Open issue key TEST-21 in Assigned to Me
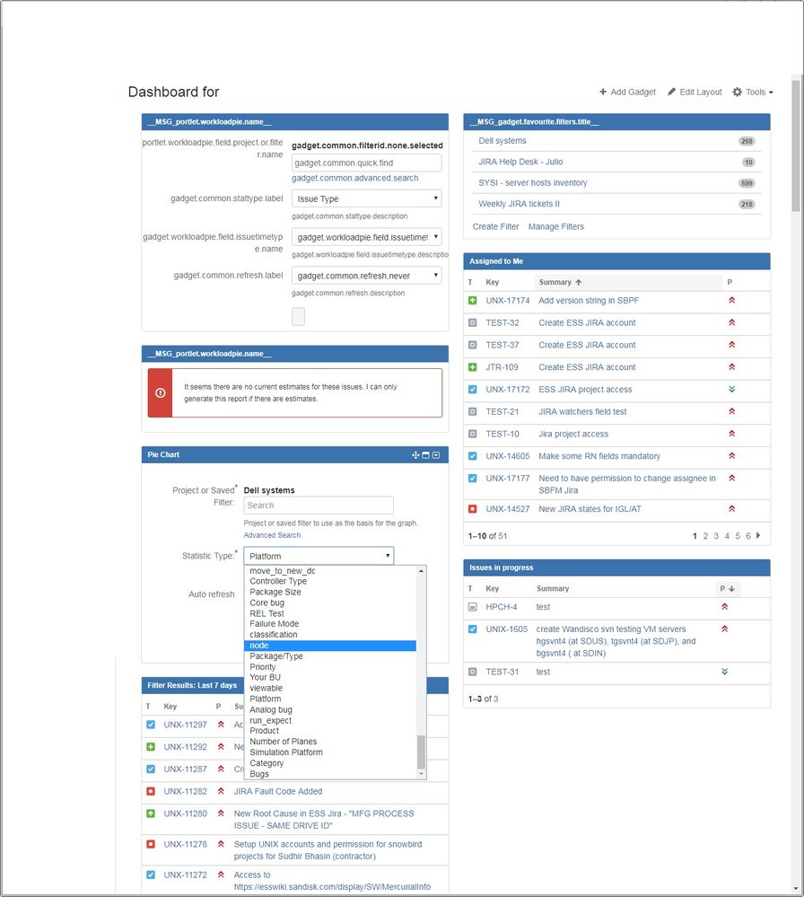 502,411
